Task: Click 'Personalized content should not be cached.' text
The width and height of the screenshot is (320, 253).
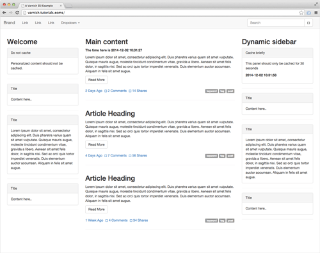Action: (x=36, y=66)
